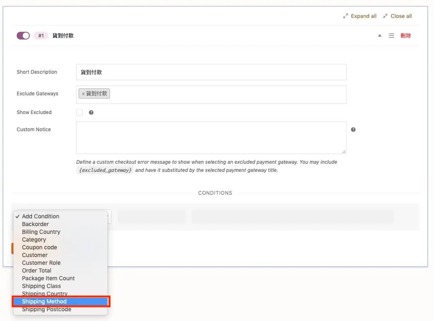Screen dimensions: 434x321
Task: Click the Show Excluded help icon
Action: point(91,112)
